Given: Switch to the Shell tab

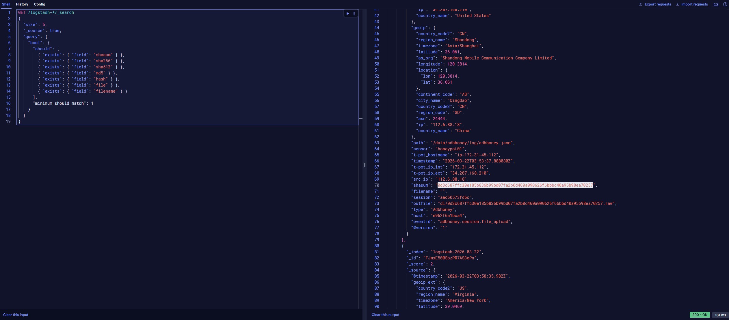Looking at the screenshot, I should point(6,4).
